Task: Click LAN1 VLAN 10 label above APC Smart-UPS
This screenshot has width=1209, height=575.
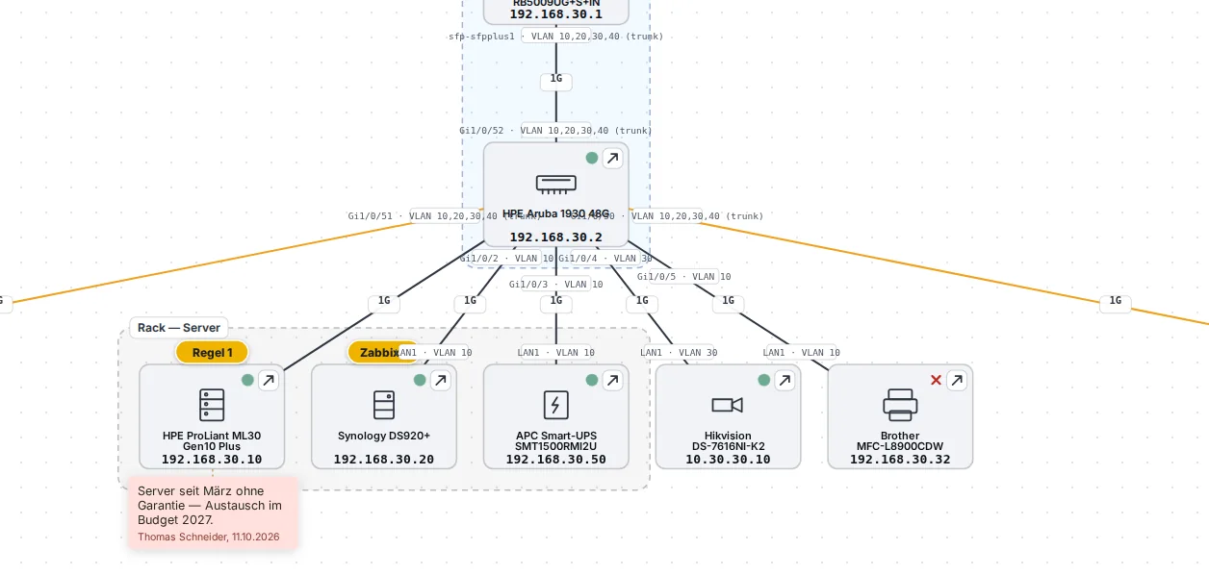Action: [x=556, y=353]
